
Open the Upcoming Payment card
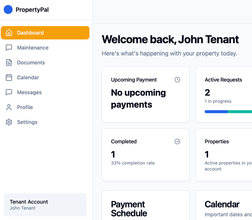(145, 94)
